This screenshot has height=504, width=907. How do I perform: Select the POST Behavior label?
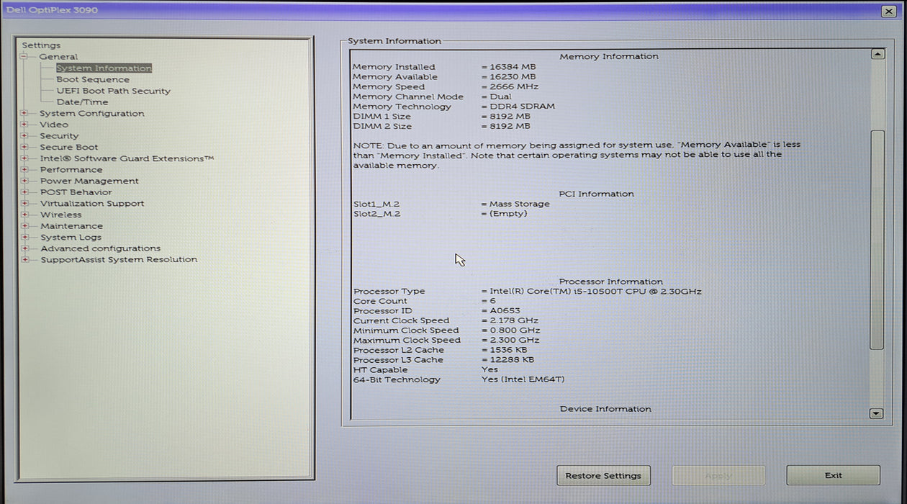coord(76,192)
